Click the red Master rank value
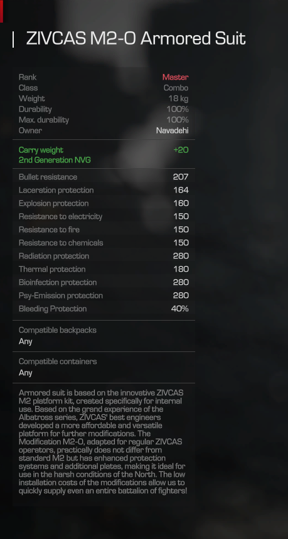The width and height of the screenshot is (288, 539). pos(175,77)
